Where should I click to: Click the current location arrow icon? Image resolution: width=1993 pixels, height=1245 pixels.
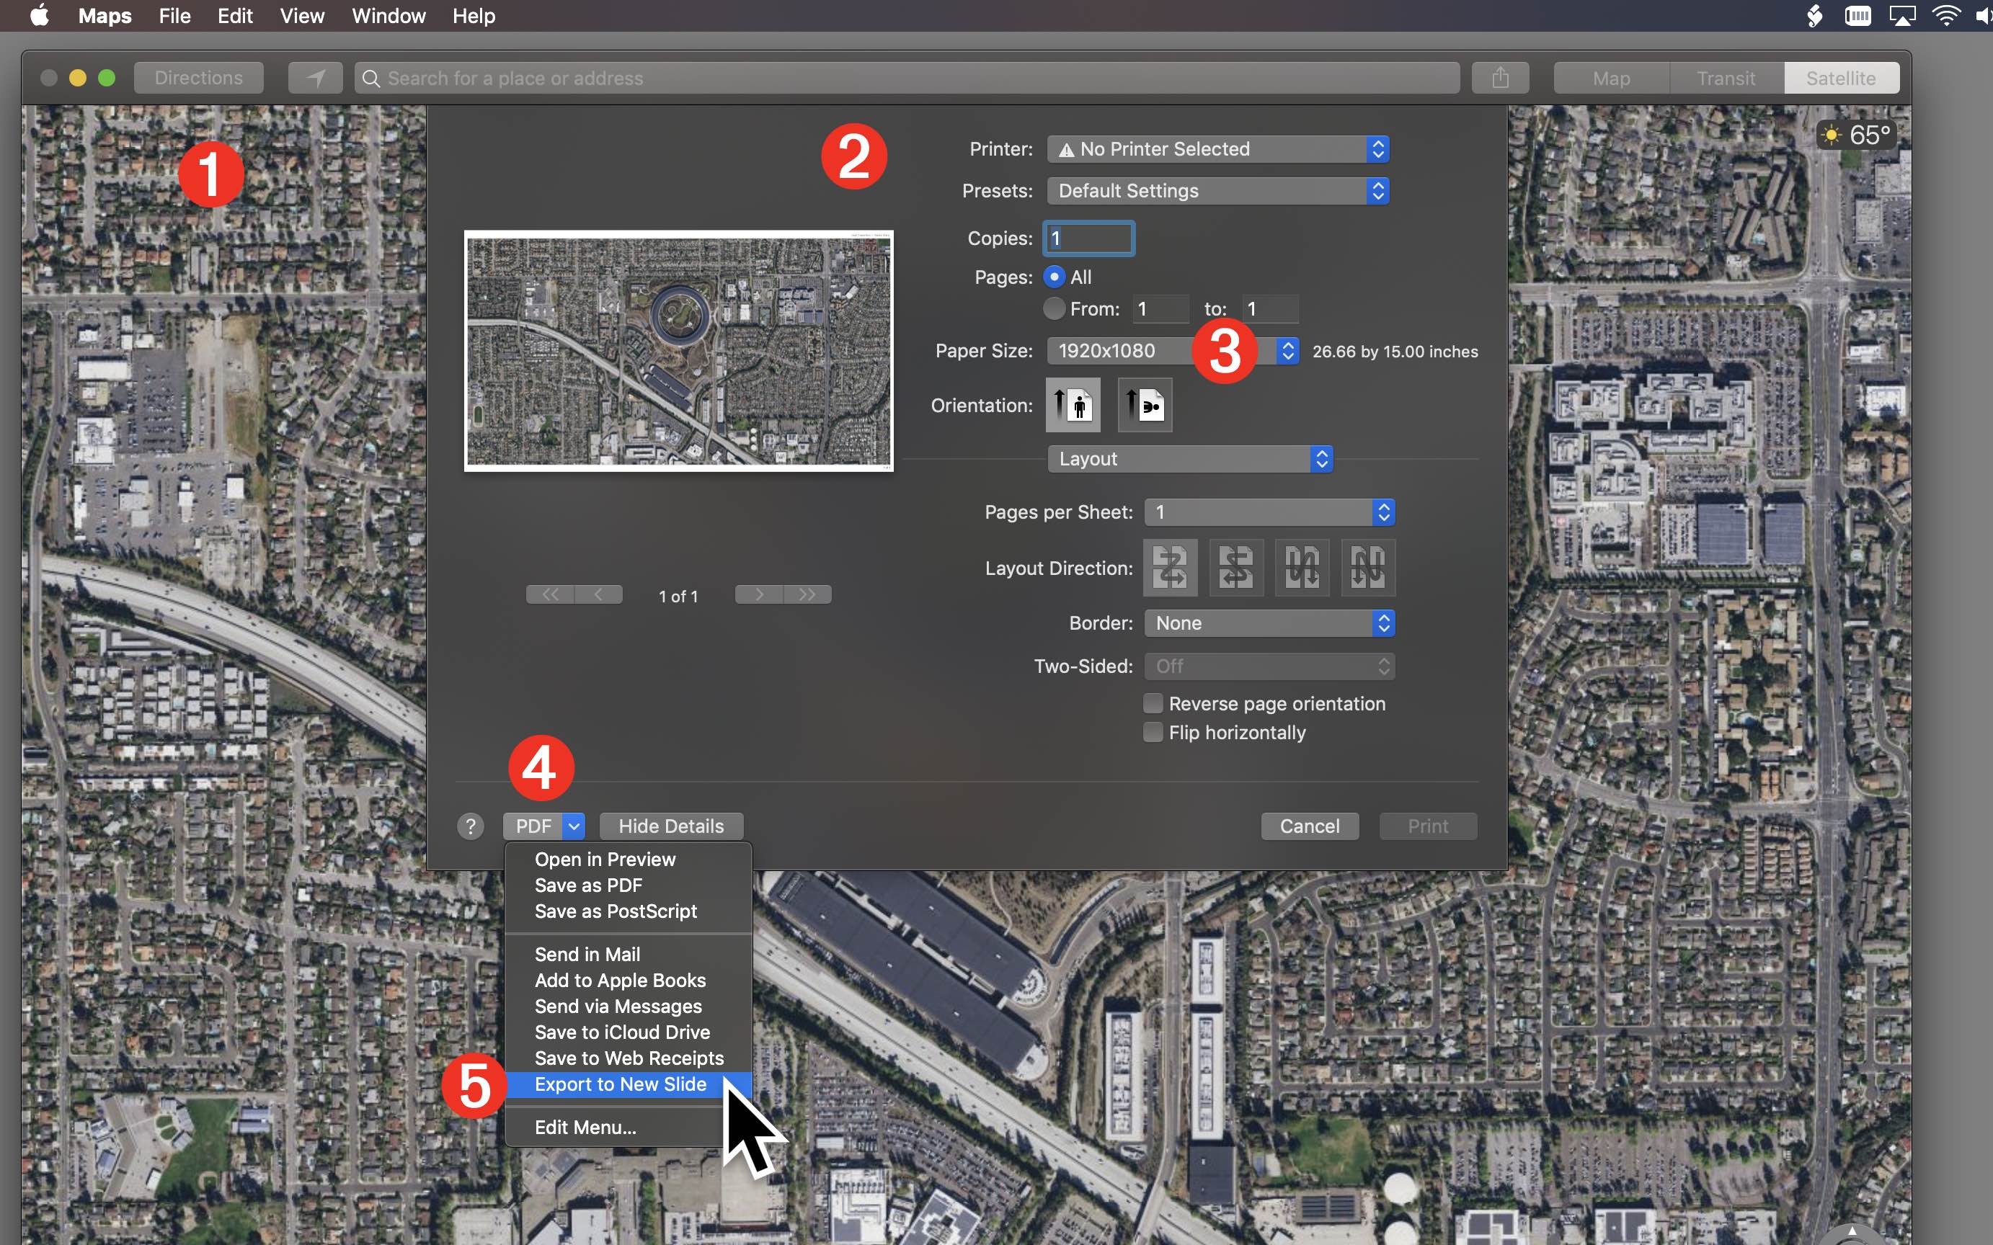click(316, 79)
